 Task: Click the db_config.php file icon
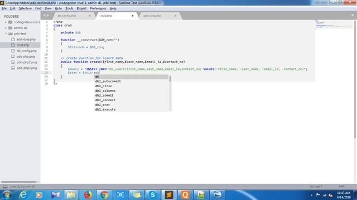click(x=13, y=51)
